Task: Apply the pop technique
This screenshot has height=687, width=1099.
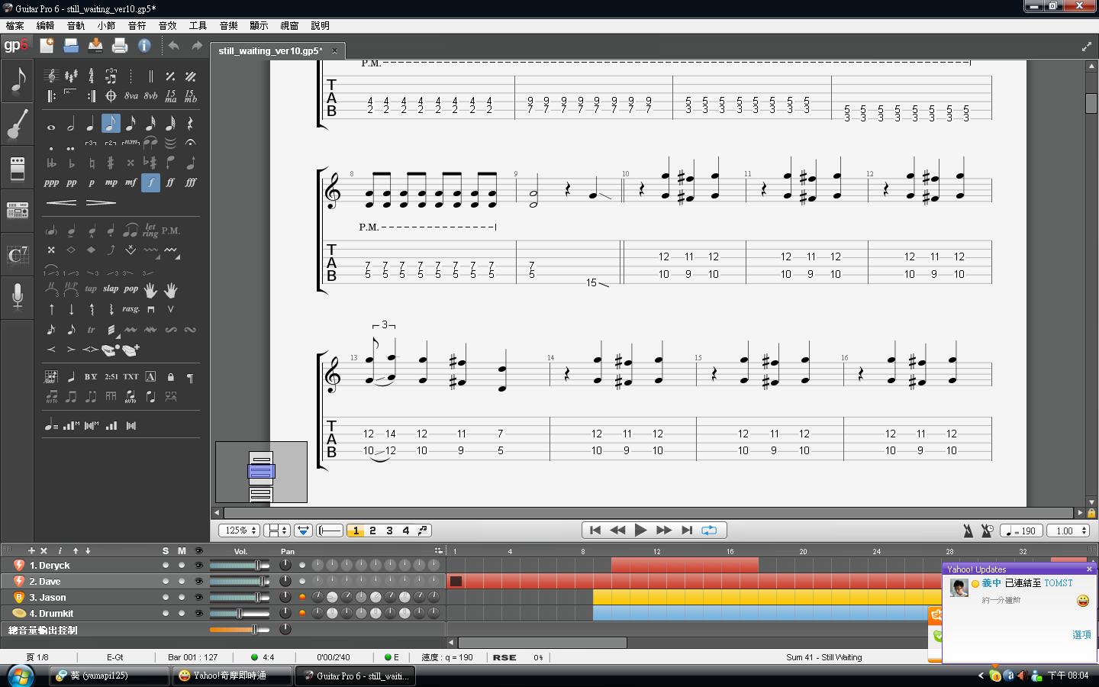Action: coord(131,289)
